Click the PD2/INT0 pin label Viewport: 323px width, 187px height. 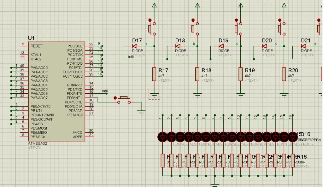tap(74, 94)
